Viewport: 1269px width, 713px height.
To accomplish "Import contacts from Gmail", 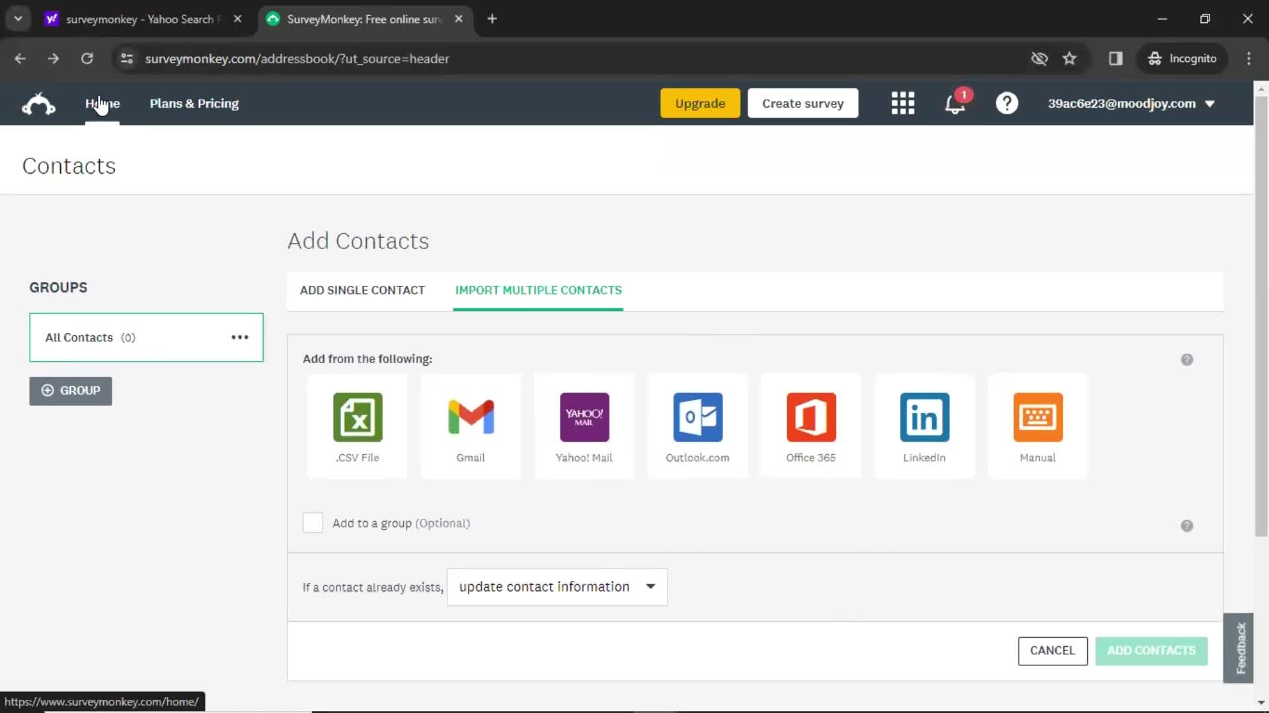I will coord(471,426).
